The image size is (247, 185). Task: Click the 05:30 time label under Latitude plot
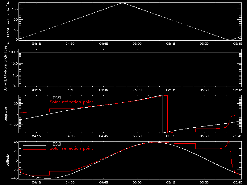pyautogui.click(x=204, y=183)
